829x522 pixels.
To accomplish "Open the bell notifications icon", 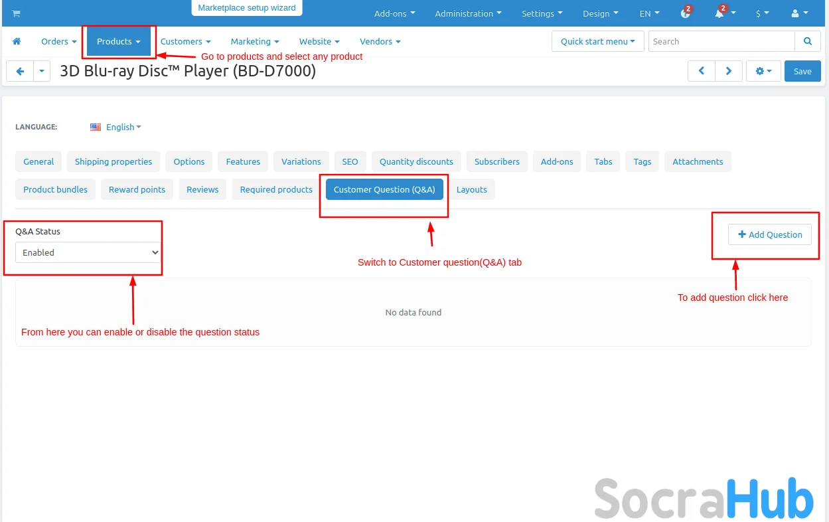I will click(x=721, y=13).
